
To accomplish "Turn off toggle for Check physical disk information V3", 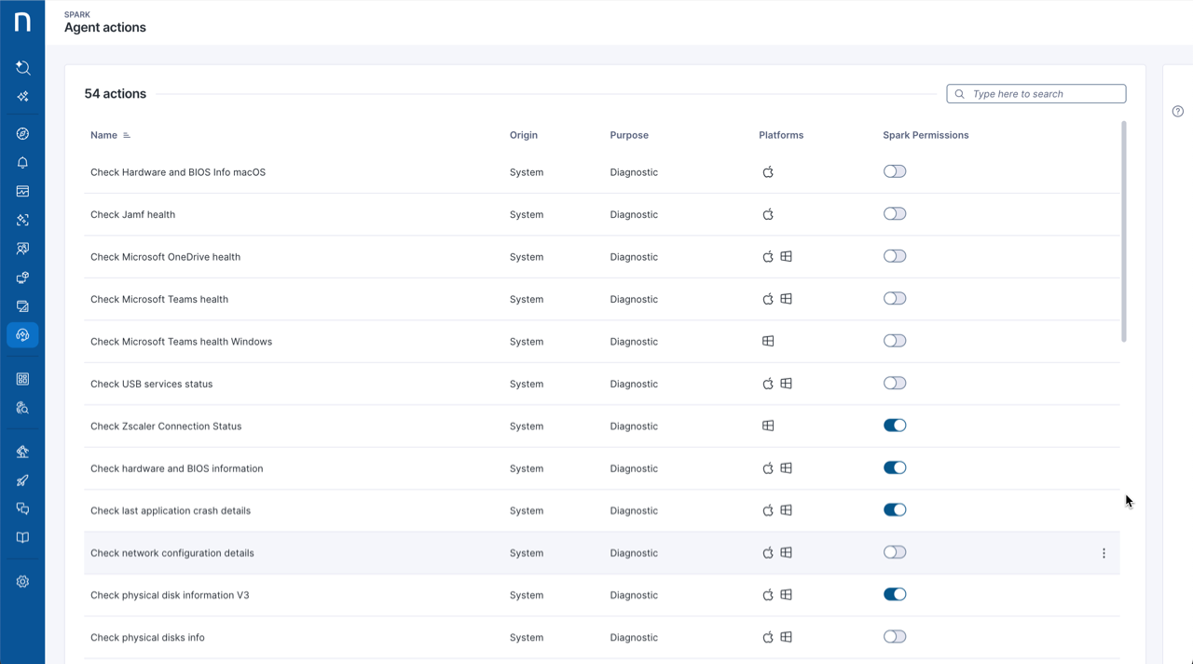I will [894, 594].
